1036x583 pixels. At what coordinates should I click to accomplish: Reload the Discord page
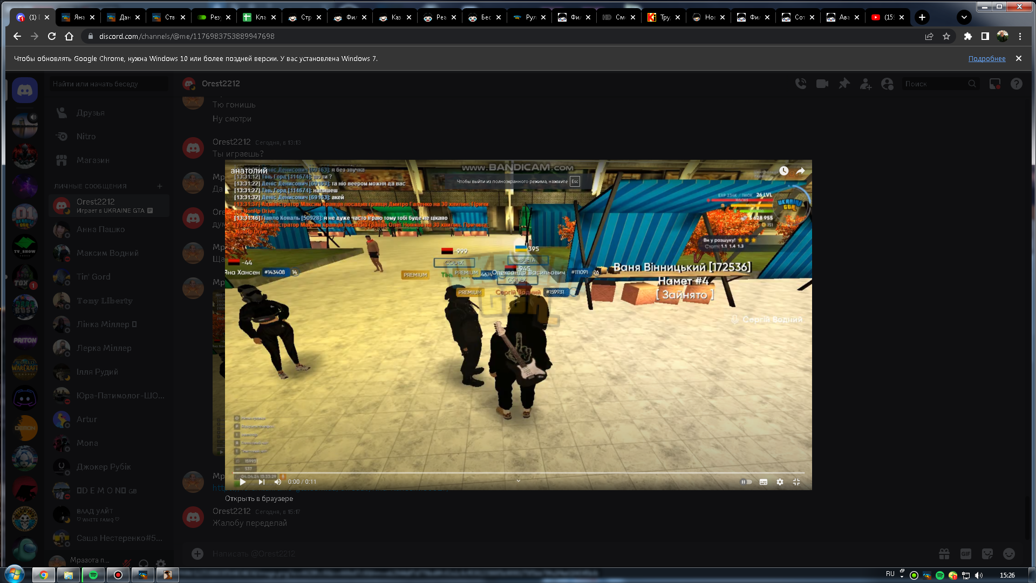pos(52,36)
